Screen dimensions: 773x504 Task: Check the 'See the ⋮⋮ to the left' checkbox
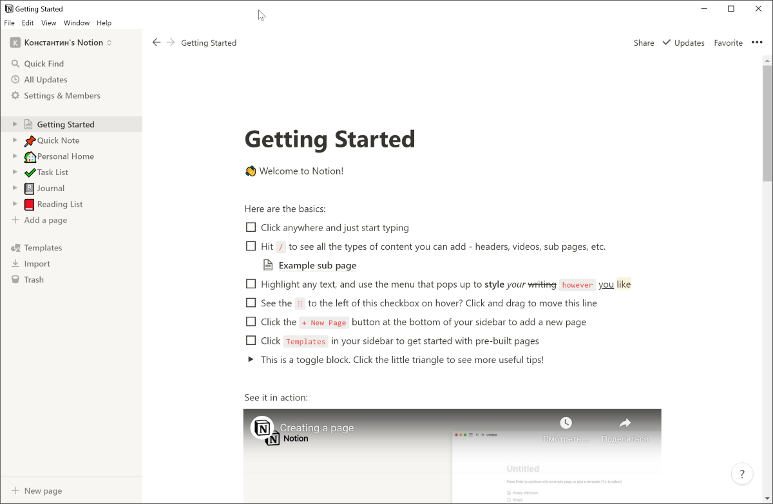[x=251, y=303]
